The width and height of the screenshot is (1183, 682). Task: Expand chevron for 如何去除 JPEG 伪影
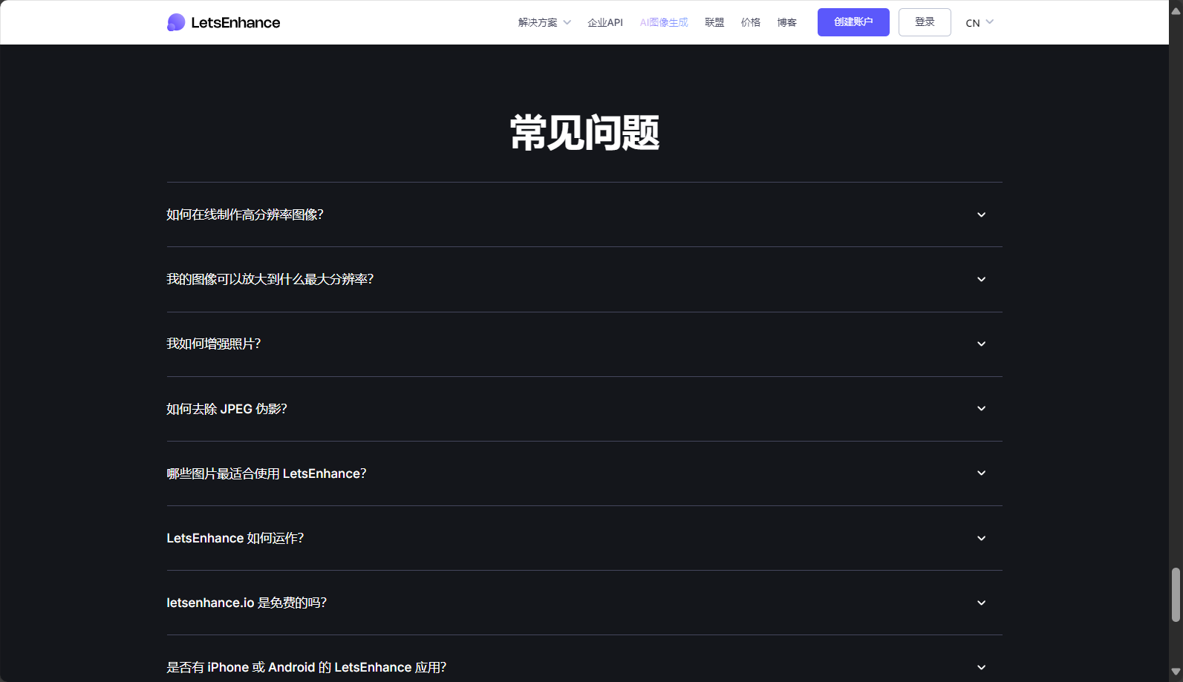(x=981, y=409)
